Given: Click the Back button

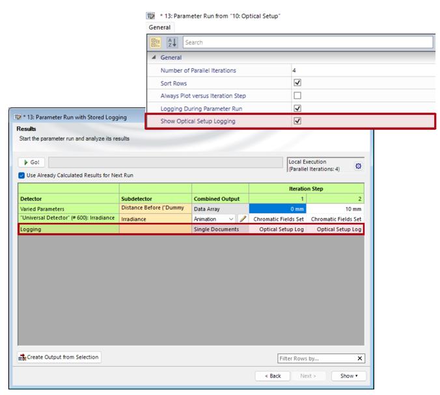Looking at the screenshot, I should [272, 376].
